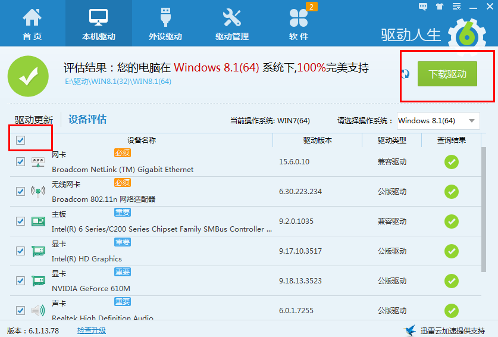
Task: Click version 15.6.0.10 cell
Action: coord(294,162)
